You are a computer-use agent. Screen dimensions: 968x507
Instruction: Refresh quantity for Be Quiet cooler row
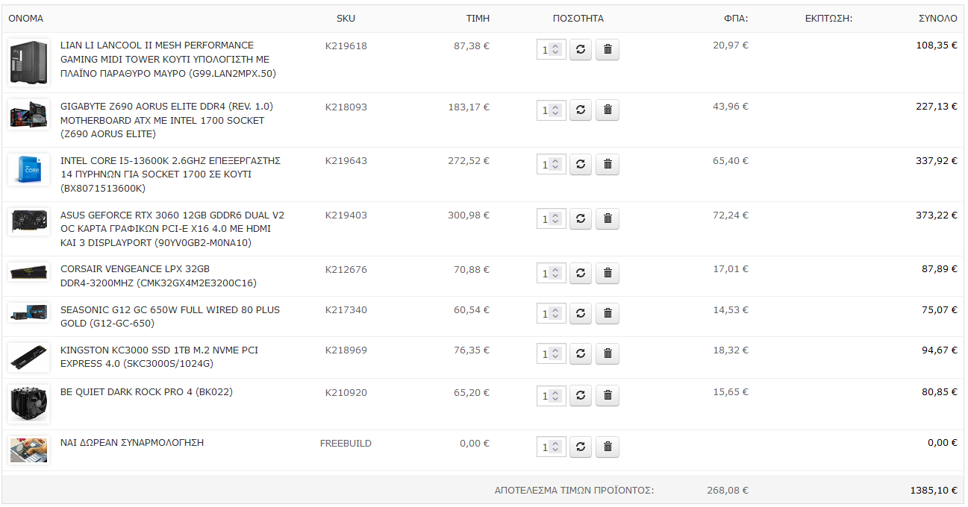point(581,396)
